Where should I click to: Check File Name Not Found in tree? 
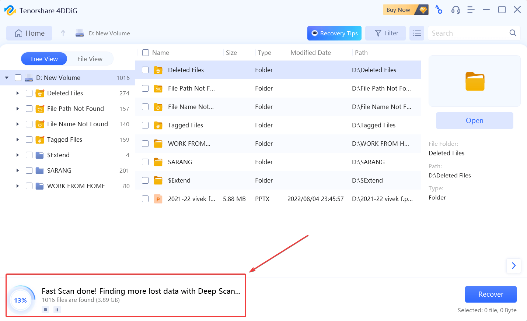[29, 124]
